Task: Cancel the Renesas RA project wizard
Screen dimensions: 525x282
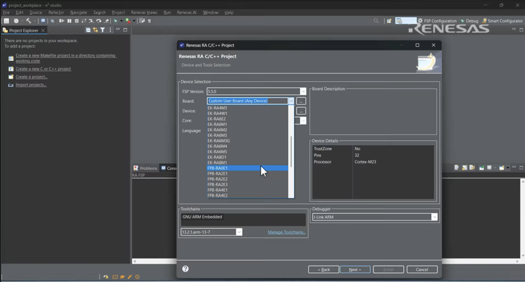Action: click(422, 270)
